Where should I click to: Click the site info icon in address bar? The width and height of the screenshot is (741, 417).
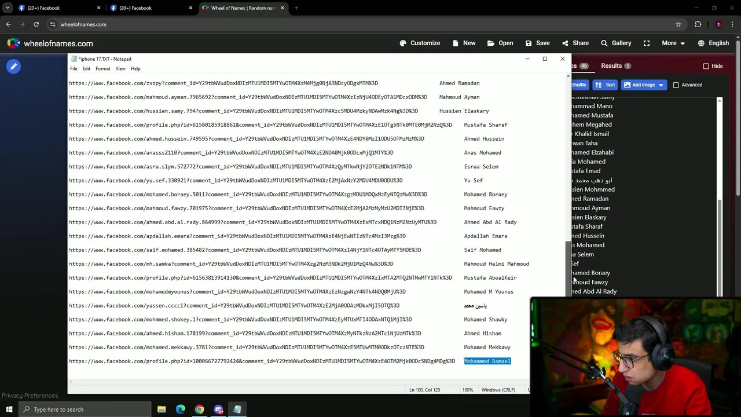53,24
